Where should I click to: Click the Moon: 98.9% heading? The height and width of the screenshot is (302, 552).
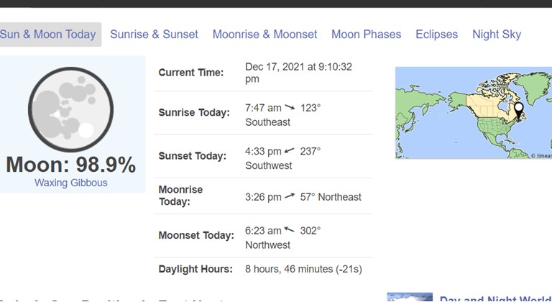tap(70, 165)
